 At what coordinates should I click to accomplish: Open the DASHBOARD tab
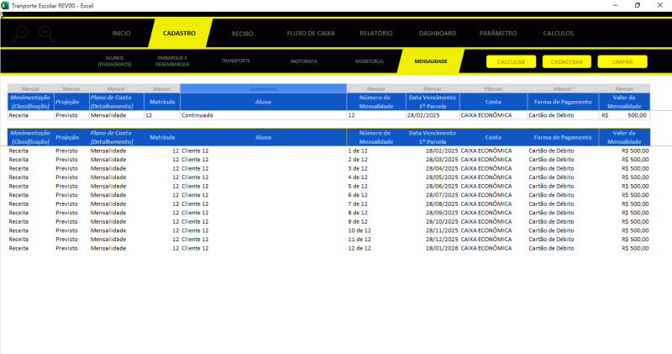tap(437, 34)
